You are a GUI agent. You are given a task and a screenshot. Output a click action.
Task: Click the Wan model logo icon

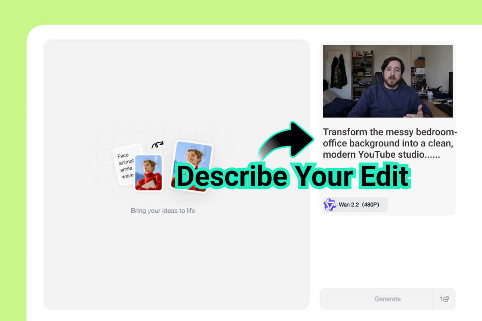click(x=330, y=205)
